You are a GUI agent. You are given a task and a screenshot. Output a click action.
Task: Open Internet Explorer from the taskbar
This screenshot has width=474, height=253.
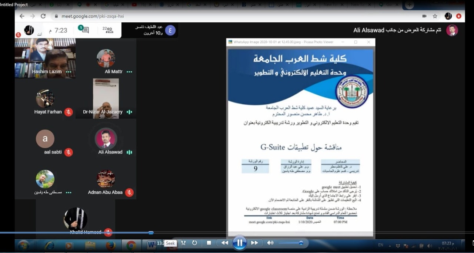point(49,246)
